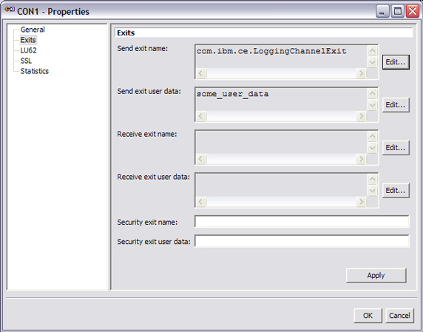The width and height of the screenshot is (423, 332).
Task: Open the Statistics properties page
Action: click(35, 71)
